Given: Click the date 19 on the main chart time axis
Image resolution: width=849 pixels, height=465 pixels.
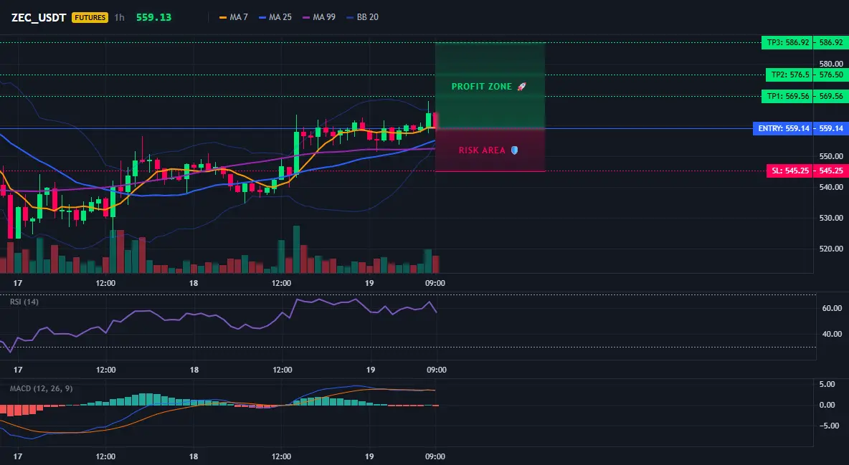Looking at the screenshot, I should pos(369,283).
